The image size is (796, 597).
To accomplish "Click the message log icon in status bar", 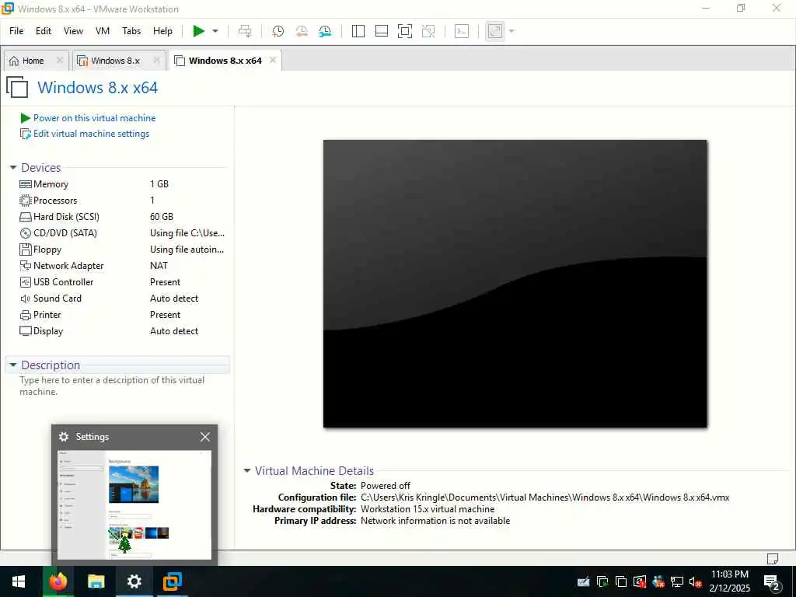I will [x=772, y=558].
